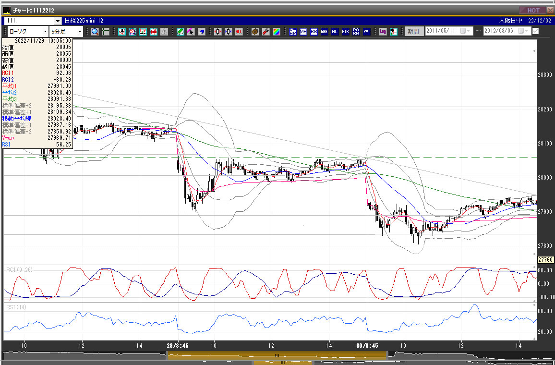Click the narrow candle spacing icon
The height and width of the screenshot is (365, 555).
[229, 32]
